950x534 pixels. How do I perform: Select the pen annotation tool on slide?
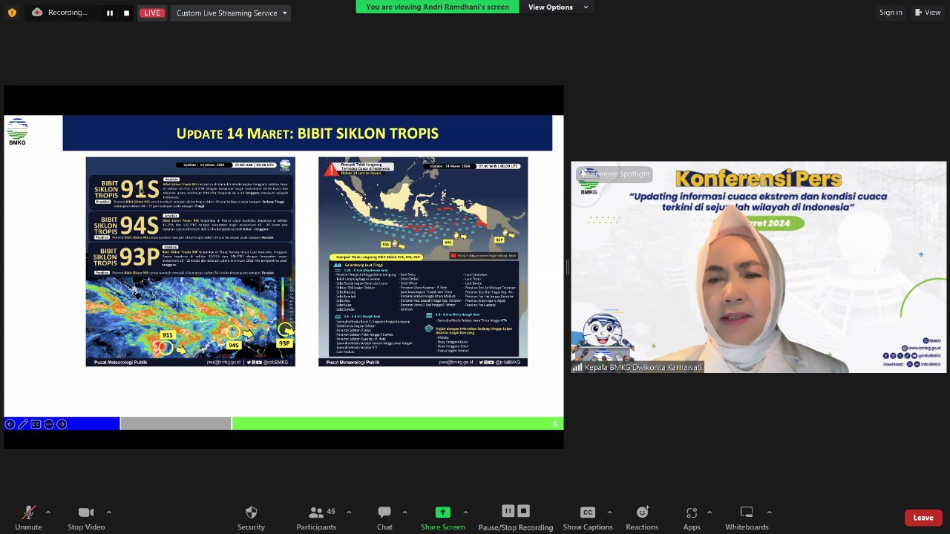click(x=22, y=424)
